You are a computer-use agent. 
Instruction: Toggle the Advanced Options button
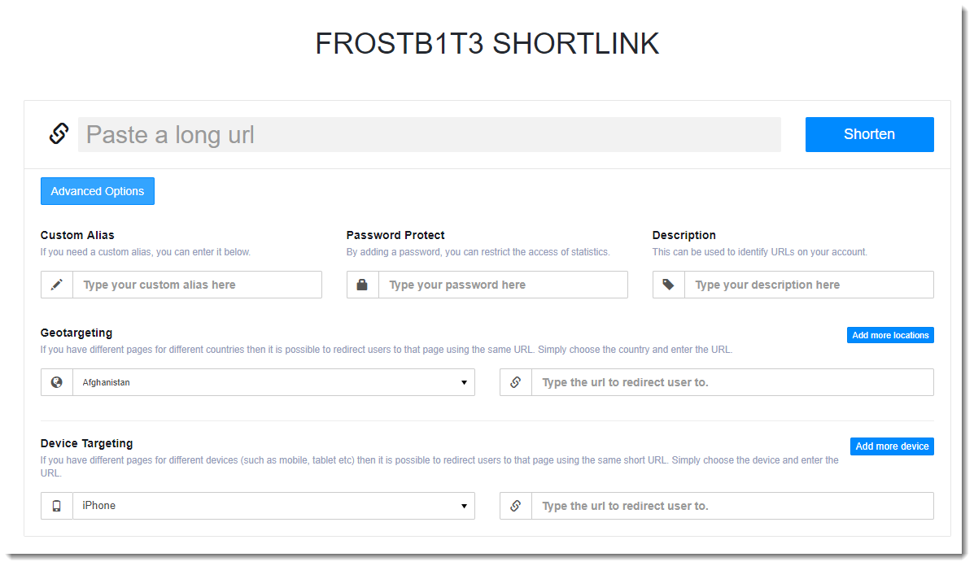98,191
